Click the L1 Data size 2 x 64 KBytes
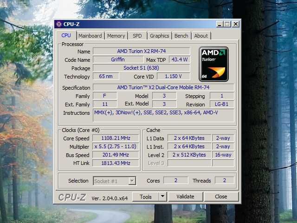 point(189,138)
